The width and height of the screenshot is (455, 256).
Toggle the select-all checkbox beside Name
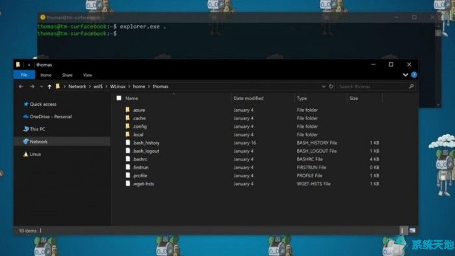click(x=119, y=98)
